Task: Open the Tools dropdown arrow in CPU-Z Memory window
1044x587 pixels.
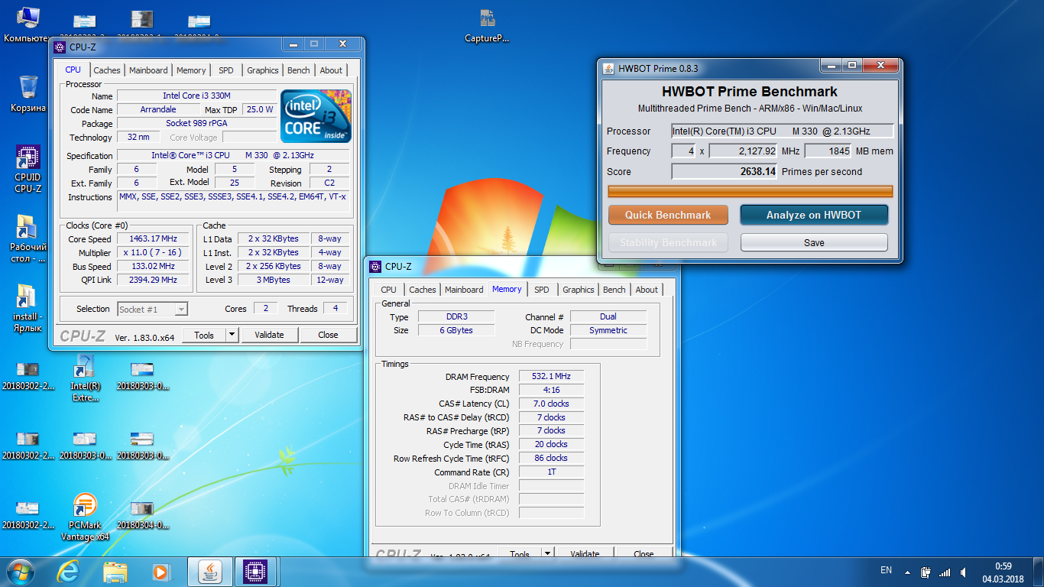Action: tap(548, 553)
